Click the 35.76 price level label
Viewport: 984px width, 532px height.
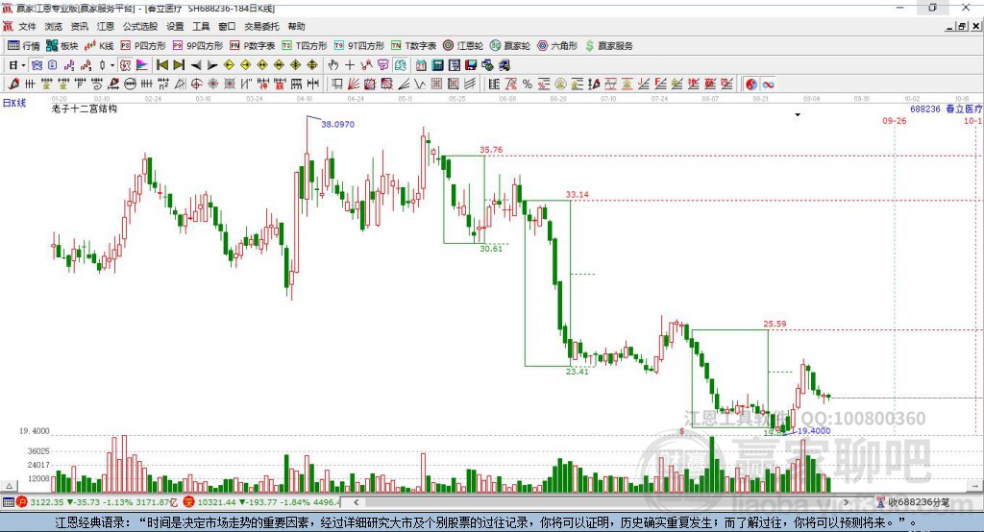click(x=491, y=149)
